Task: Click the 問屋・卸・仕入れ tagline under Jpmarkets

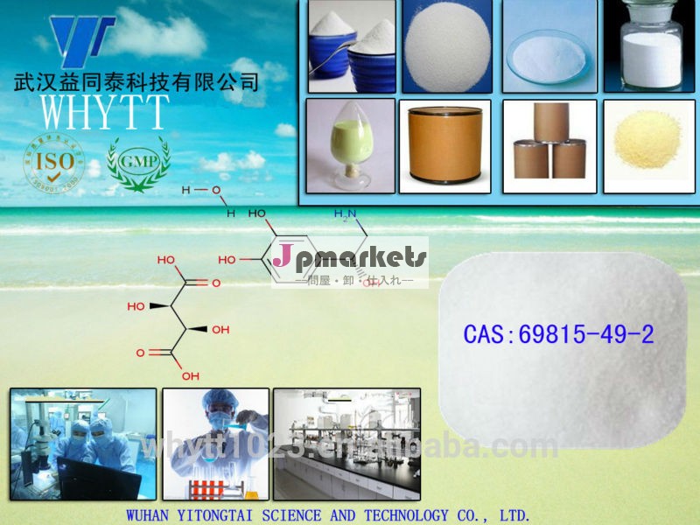Action: (354, 281)
